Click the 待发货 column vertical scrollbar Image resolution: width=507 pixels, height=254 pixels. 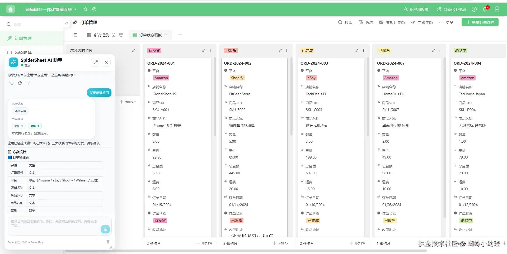pos(215,97)
